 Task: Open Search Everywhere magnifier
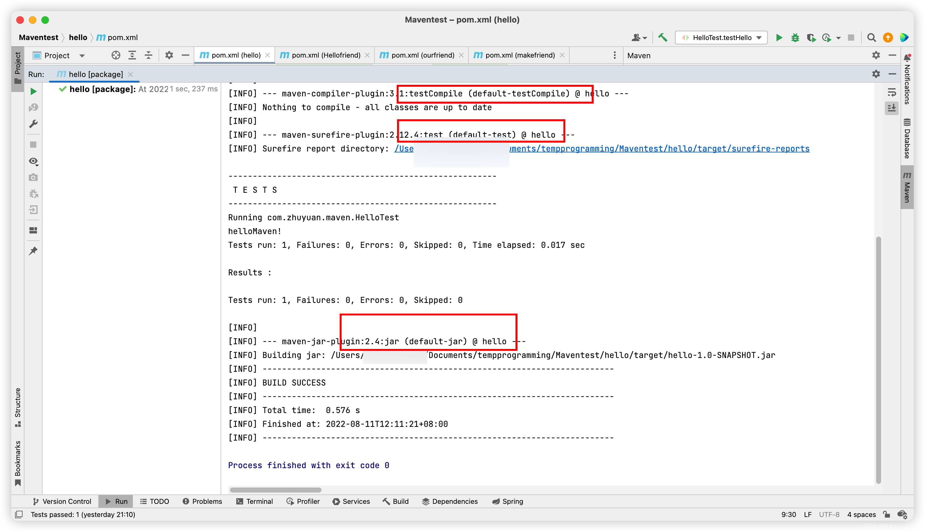tap(872, 38)
